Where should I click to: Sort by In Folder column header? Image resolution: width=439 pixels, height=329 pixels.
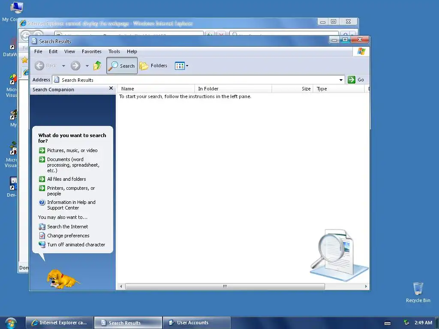point(233,89)
